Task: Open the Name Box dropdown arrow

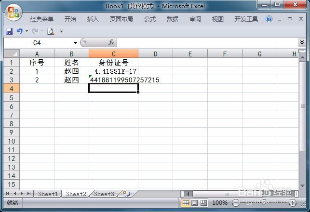Action: [x=75, y=43]
